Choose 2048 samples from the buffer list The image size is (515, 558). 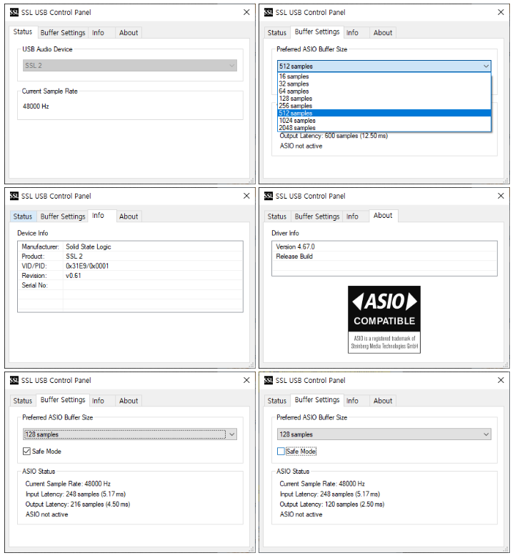tap(384, 128)
